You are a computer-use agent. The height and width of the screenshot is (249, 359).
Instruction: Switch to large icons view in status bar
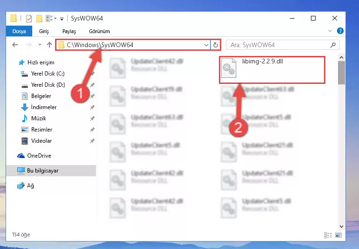338,235
